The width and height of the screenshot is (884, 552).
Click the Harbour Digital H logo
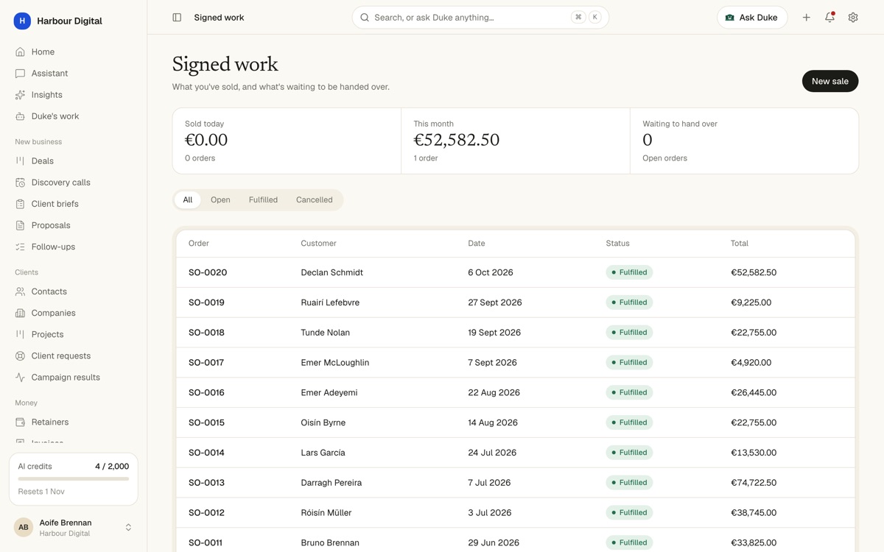tap(22, 21)
